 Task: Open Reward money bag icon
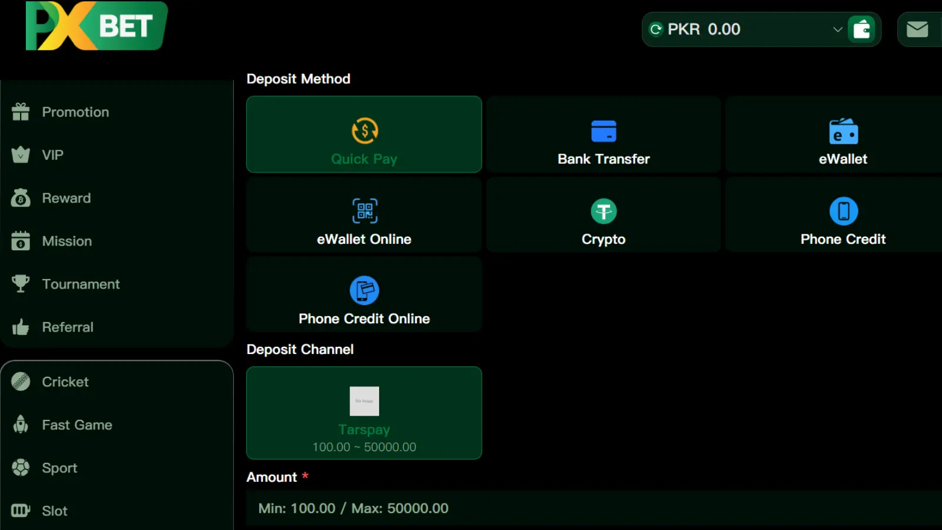pos(21,198)
